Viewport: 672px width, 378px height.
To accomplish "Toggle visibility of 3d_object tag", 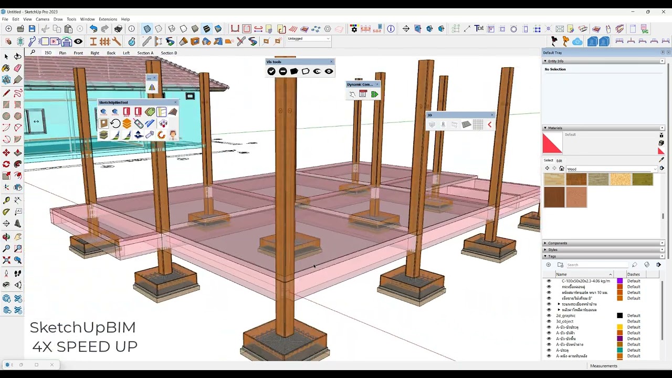I will (549, 321).
